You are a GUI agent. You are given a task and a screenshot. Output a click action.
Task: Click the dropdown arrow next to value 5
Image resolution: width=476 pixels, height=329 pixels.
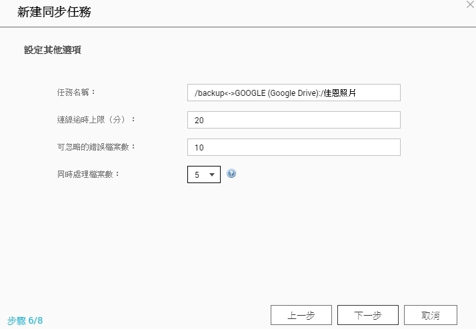[x=212, y=174]
